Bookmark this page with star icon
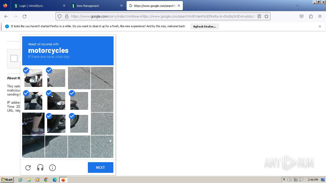Image resolution: width=326 pixels, height=183 pixels. [266, 16]
